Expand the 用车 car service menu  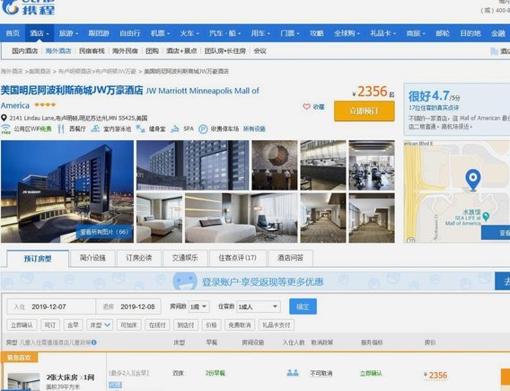point(260,33)
